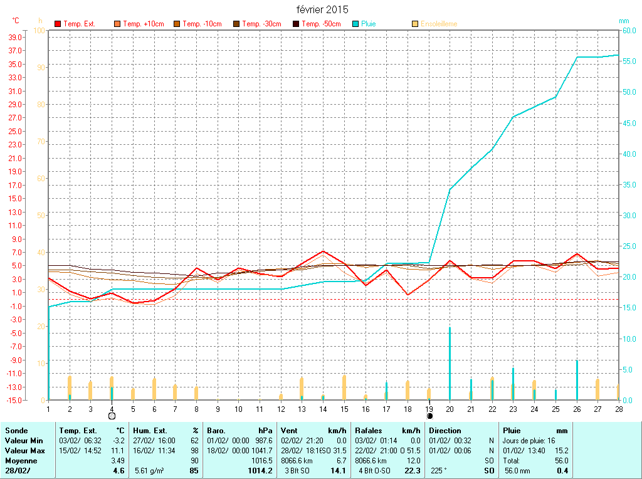This screenshot has height=479, width=642.
Task: Click the Vent column header
Action: coord(290,431)
